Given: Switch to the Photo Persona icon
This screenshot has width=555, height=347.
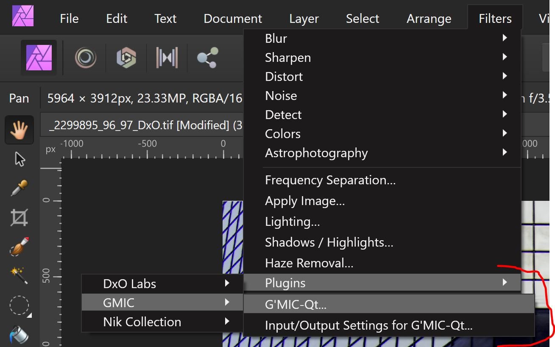Looking at the screenshot, I should [39, 58].
